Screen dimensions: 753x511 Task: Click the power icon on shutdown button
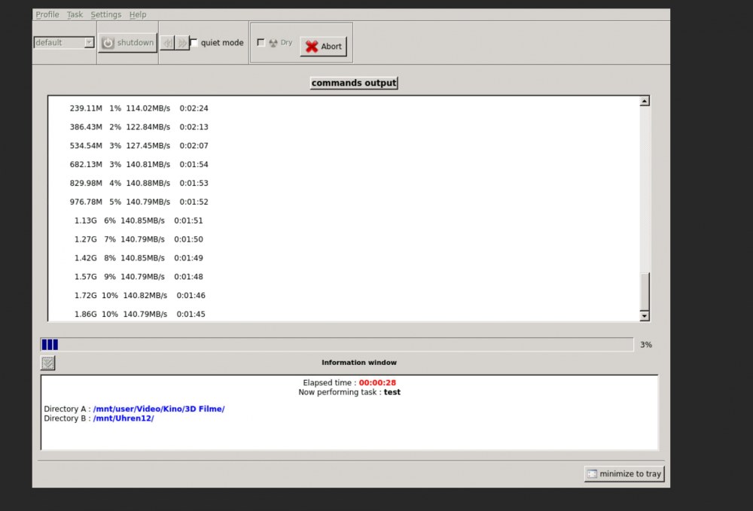pos(108,43)
